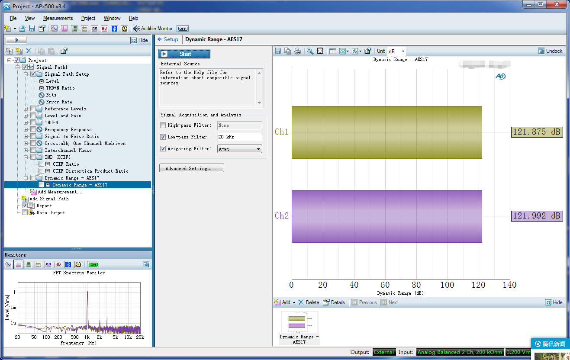Screen dimensions: 570x360
Task: Open the HD monitor from main toolbar
Action: (104, 29)
